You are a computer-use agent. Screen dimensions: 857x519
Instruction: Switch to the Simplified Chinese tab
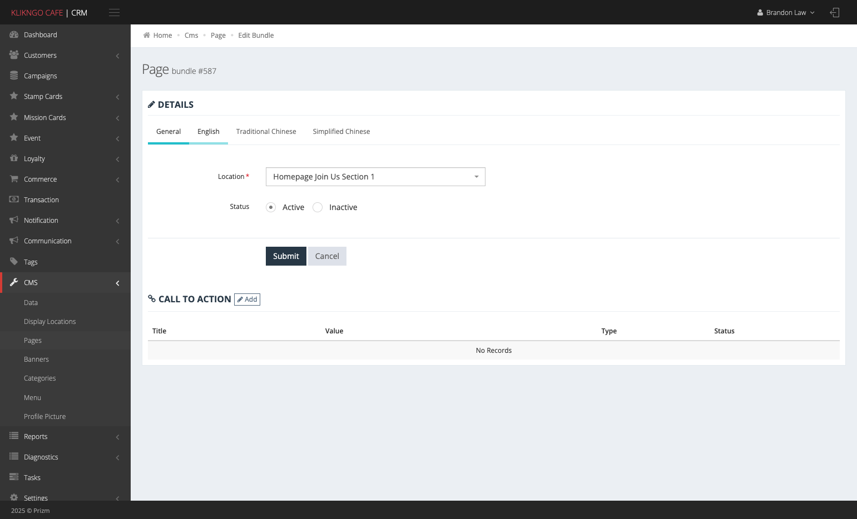(341, 132)
